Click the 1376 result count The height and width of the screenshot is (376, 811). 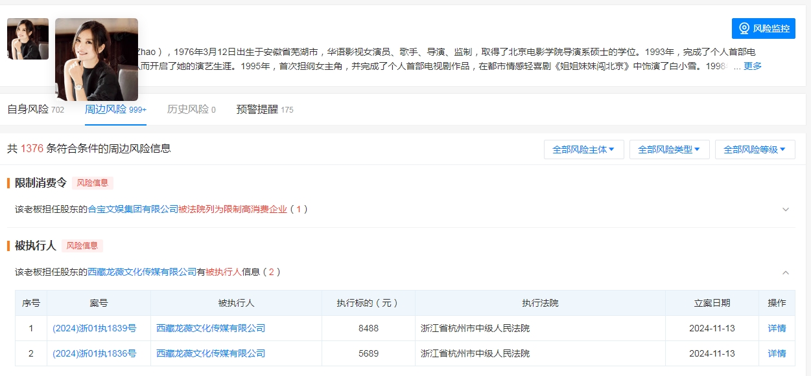point(32,149)
